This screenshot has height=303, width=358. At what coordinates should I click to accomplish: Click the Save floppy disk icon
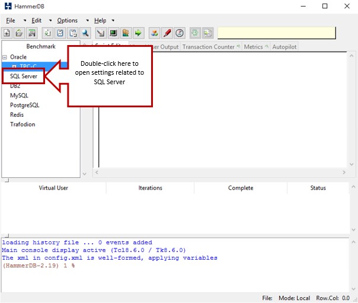(32, 33)
